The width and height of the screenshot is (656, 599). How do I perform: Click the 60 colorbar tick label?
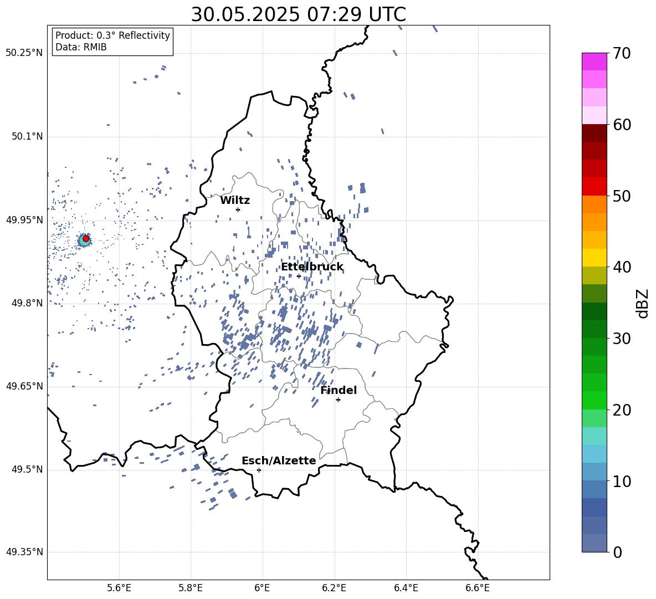(622, 125)
